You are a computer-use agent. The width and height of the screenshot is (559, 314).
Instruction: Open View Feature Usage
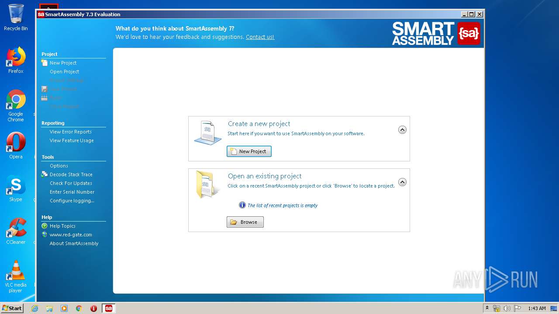point(72,140)
